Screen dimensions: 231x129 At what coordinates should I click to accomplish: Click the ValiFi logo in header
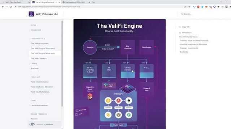point(31,14)
